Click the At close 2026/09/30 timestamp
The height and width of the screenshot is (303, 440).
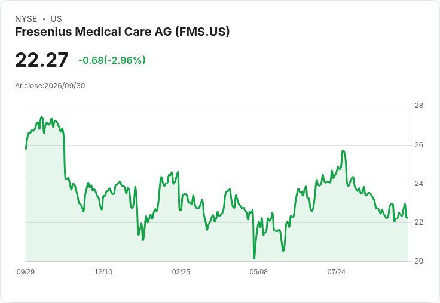[50, 86]
